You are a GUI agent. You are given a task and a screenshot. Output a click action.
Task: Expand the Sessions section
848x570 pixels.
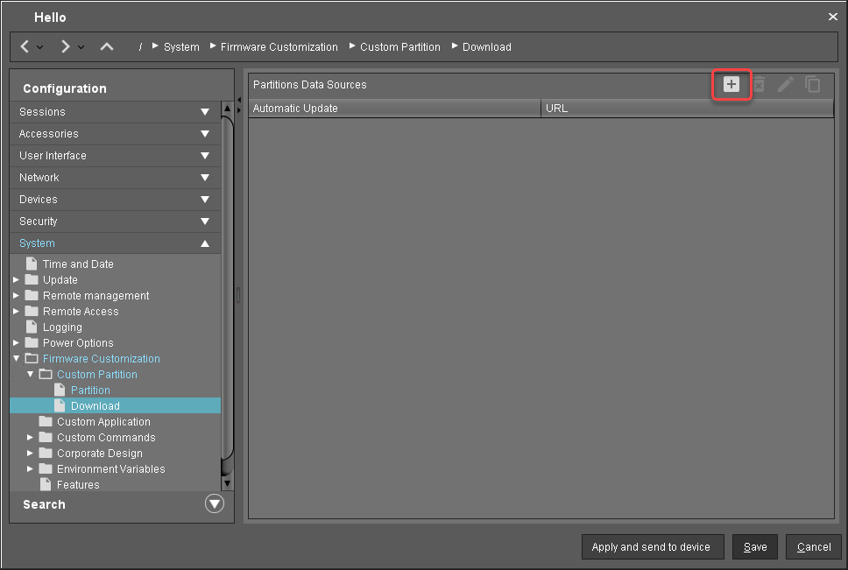click(x=205, y=112)
